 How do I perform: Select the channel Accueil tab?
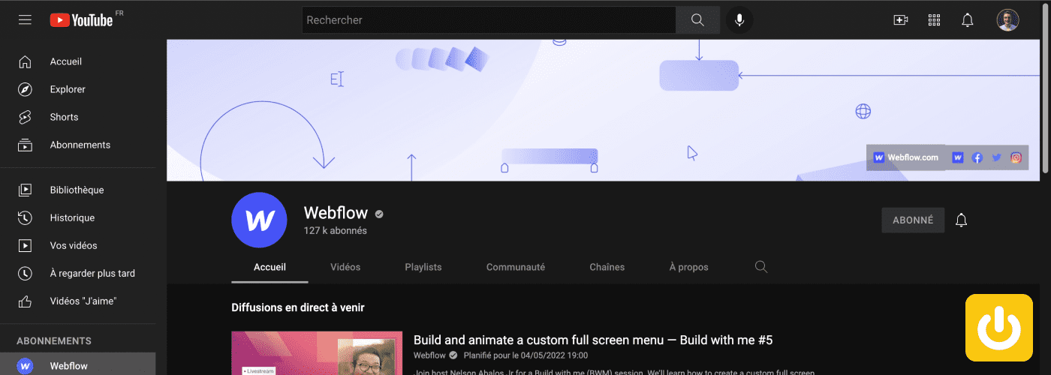click(270, 267)
